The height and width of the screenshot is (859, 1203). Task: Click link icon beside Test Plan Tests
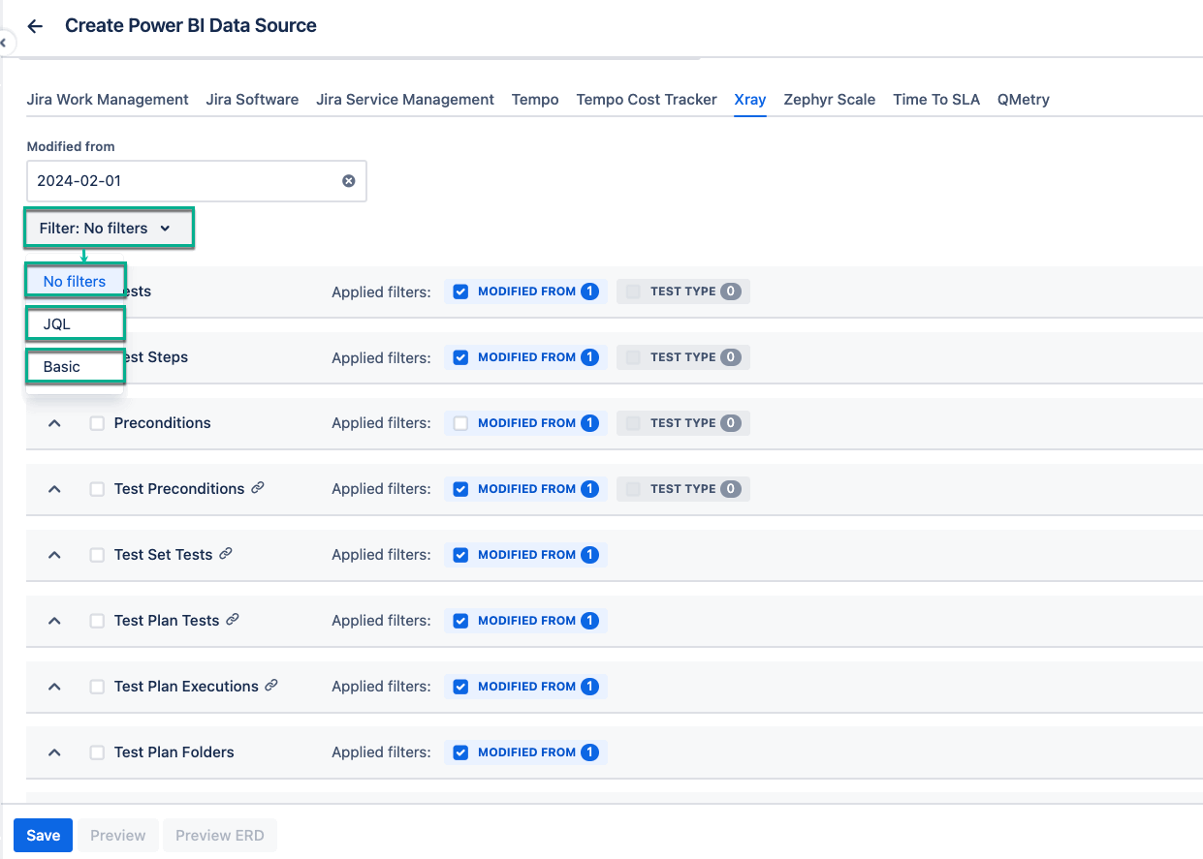pyautogui.click(x=233, y=620)
